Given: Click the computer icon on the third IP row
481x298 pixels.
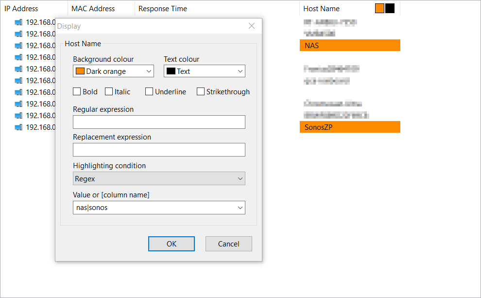Looking at the screenshot, I should [18, 45].
